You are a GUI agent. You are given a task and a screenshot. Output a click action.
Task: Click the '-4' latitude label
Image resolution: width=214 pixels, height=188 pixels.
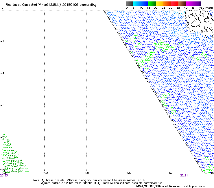(x=2, y=73)
